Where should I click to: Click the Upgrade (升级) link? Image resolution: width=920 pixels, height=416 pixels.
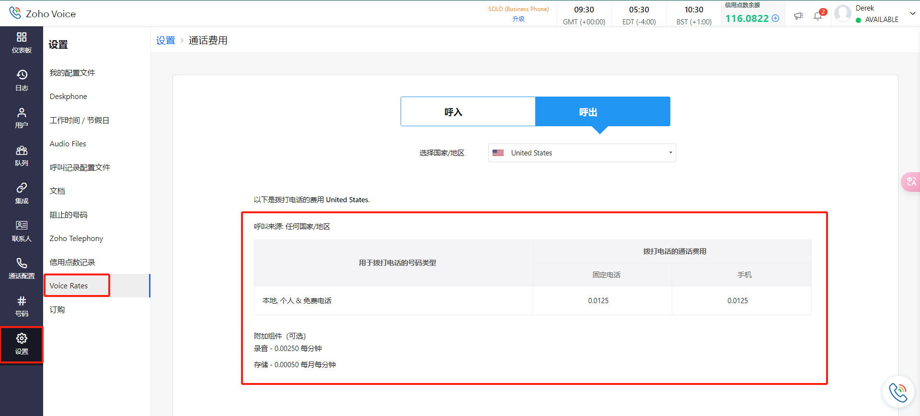[518, 19]
